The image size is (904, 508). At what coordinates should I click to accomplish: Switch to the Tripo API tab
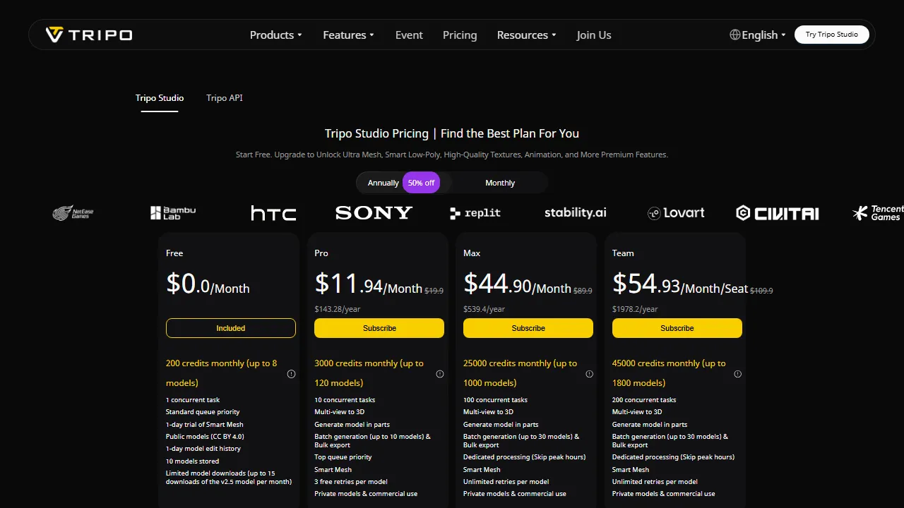tap(225, 98)
